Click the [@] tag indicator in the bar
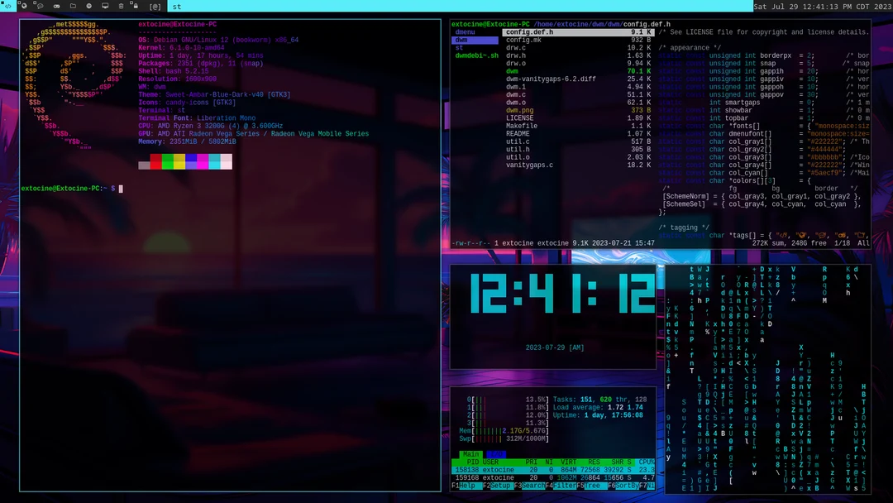The width and height of the screenshot is (893, 503). (156, 7)
